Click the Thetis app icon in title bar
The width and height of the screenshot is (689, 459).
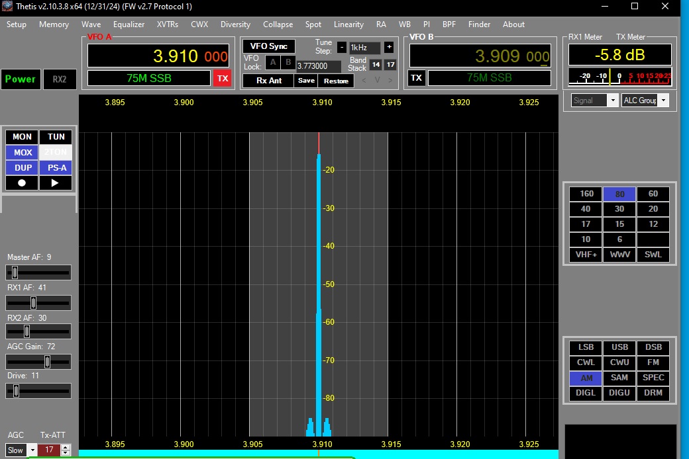tap(7, 6)
